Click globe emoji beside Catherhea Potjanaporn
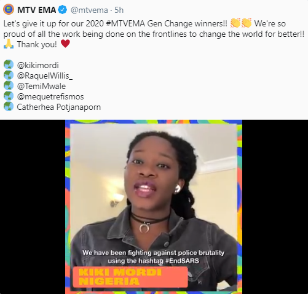This screenshot has width=308, height=294. click(x=9, y=107)
